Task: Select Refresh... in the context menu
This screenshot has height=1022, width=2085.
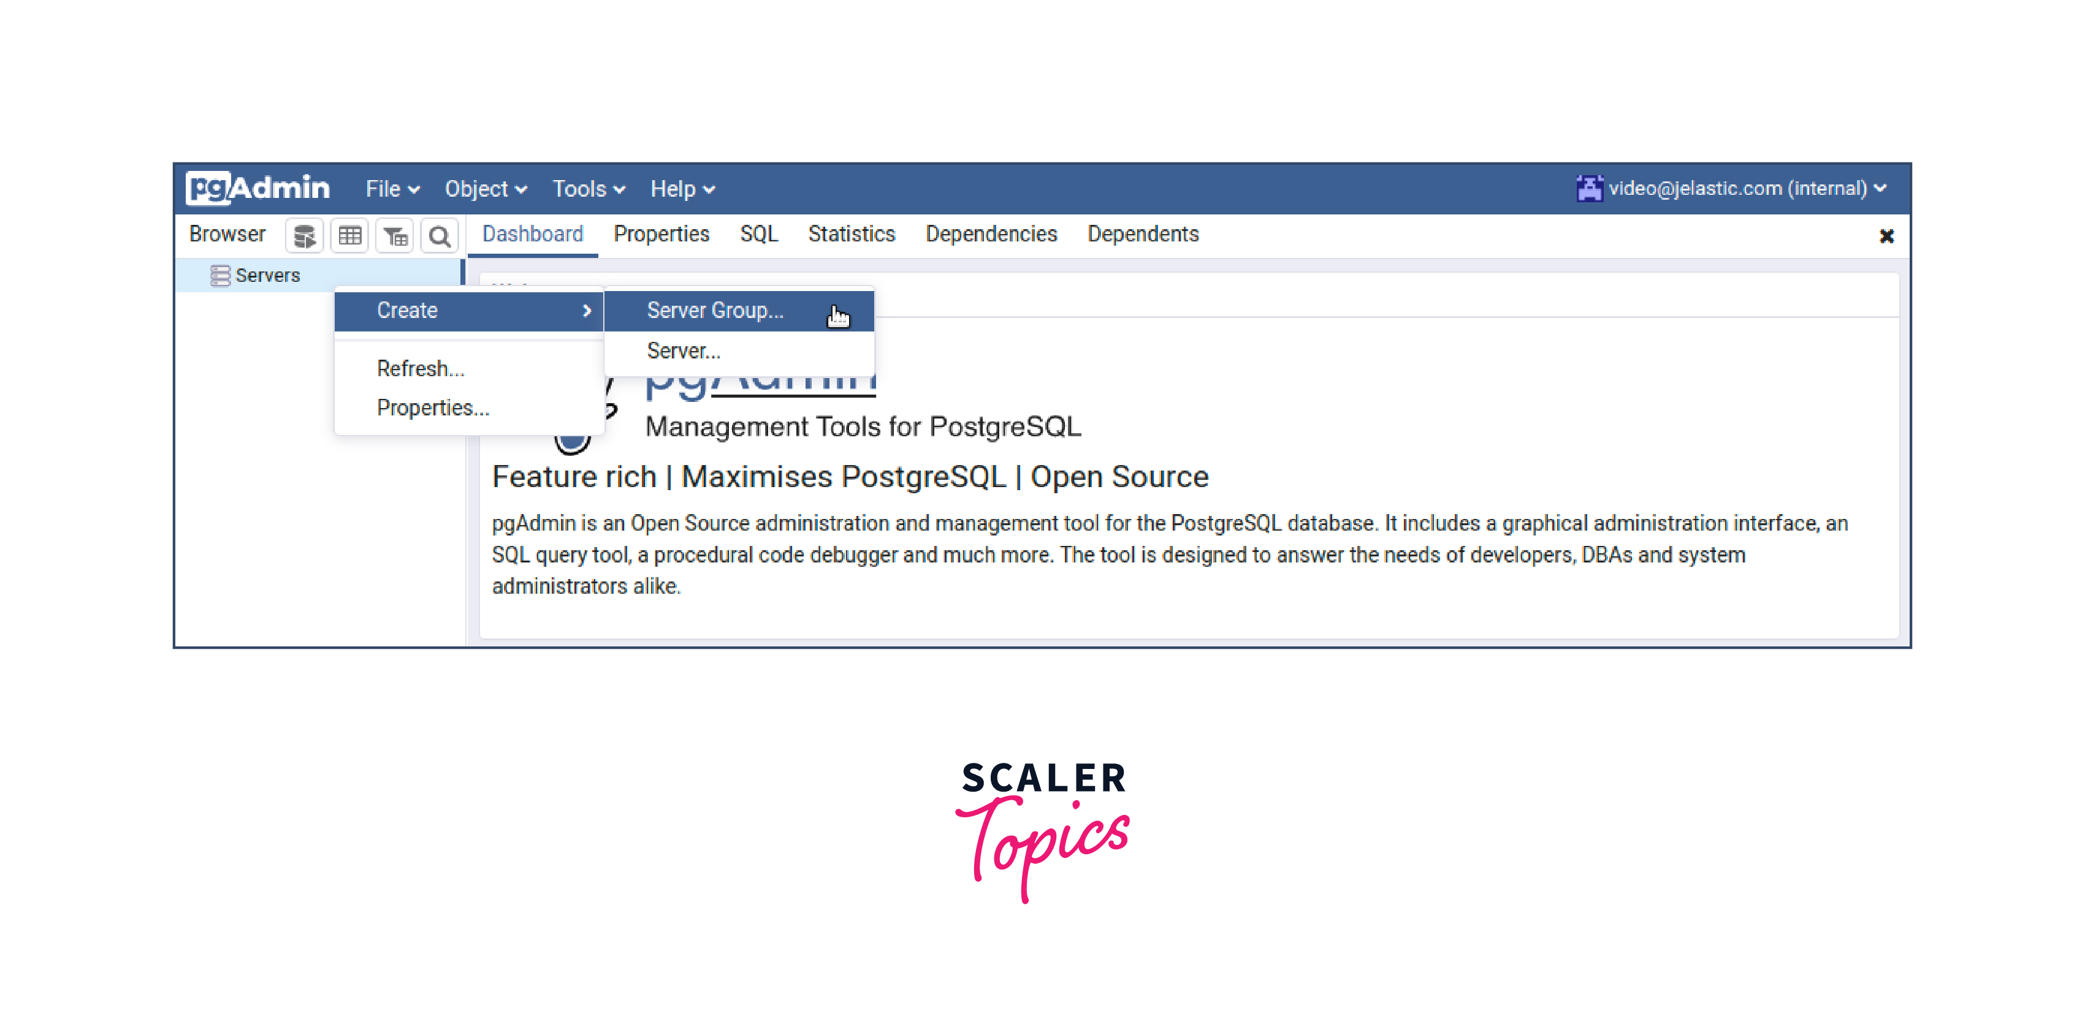Action: click(x=420, y=368)
